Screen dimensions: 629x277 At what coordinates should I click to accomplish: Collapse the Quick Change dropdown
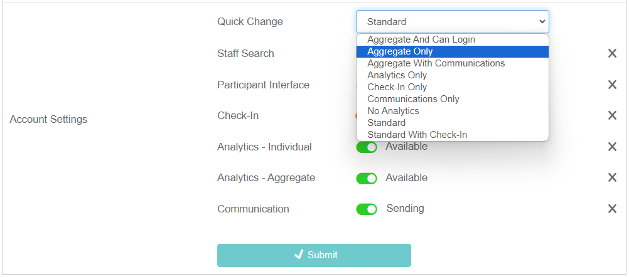(452, 22)
